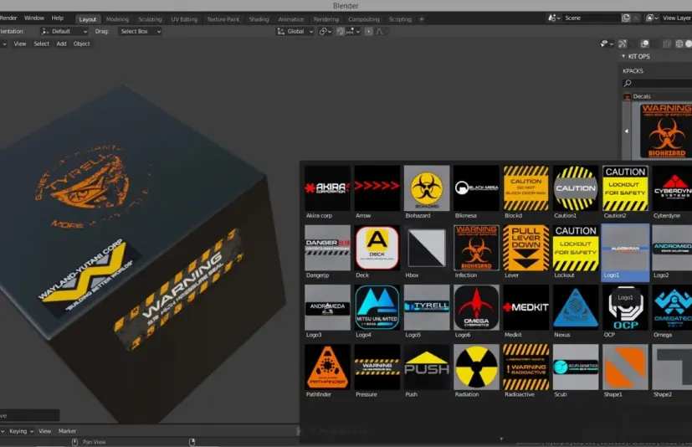The image size is (692, 447).
Task: Select the Nexus triangle decal icon
Action: (576, 307)
